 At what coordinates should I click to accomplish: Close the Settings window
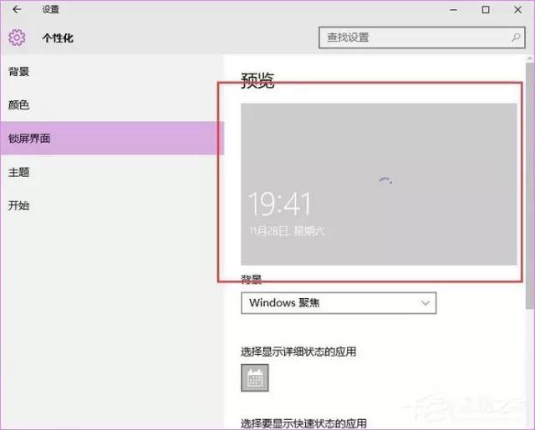[x=517, y=10]
